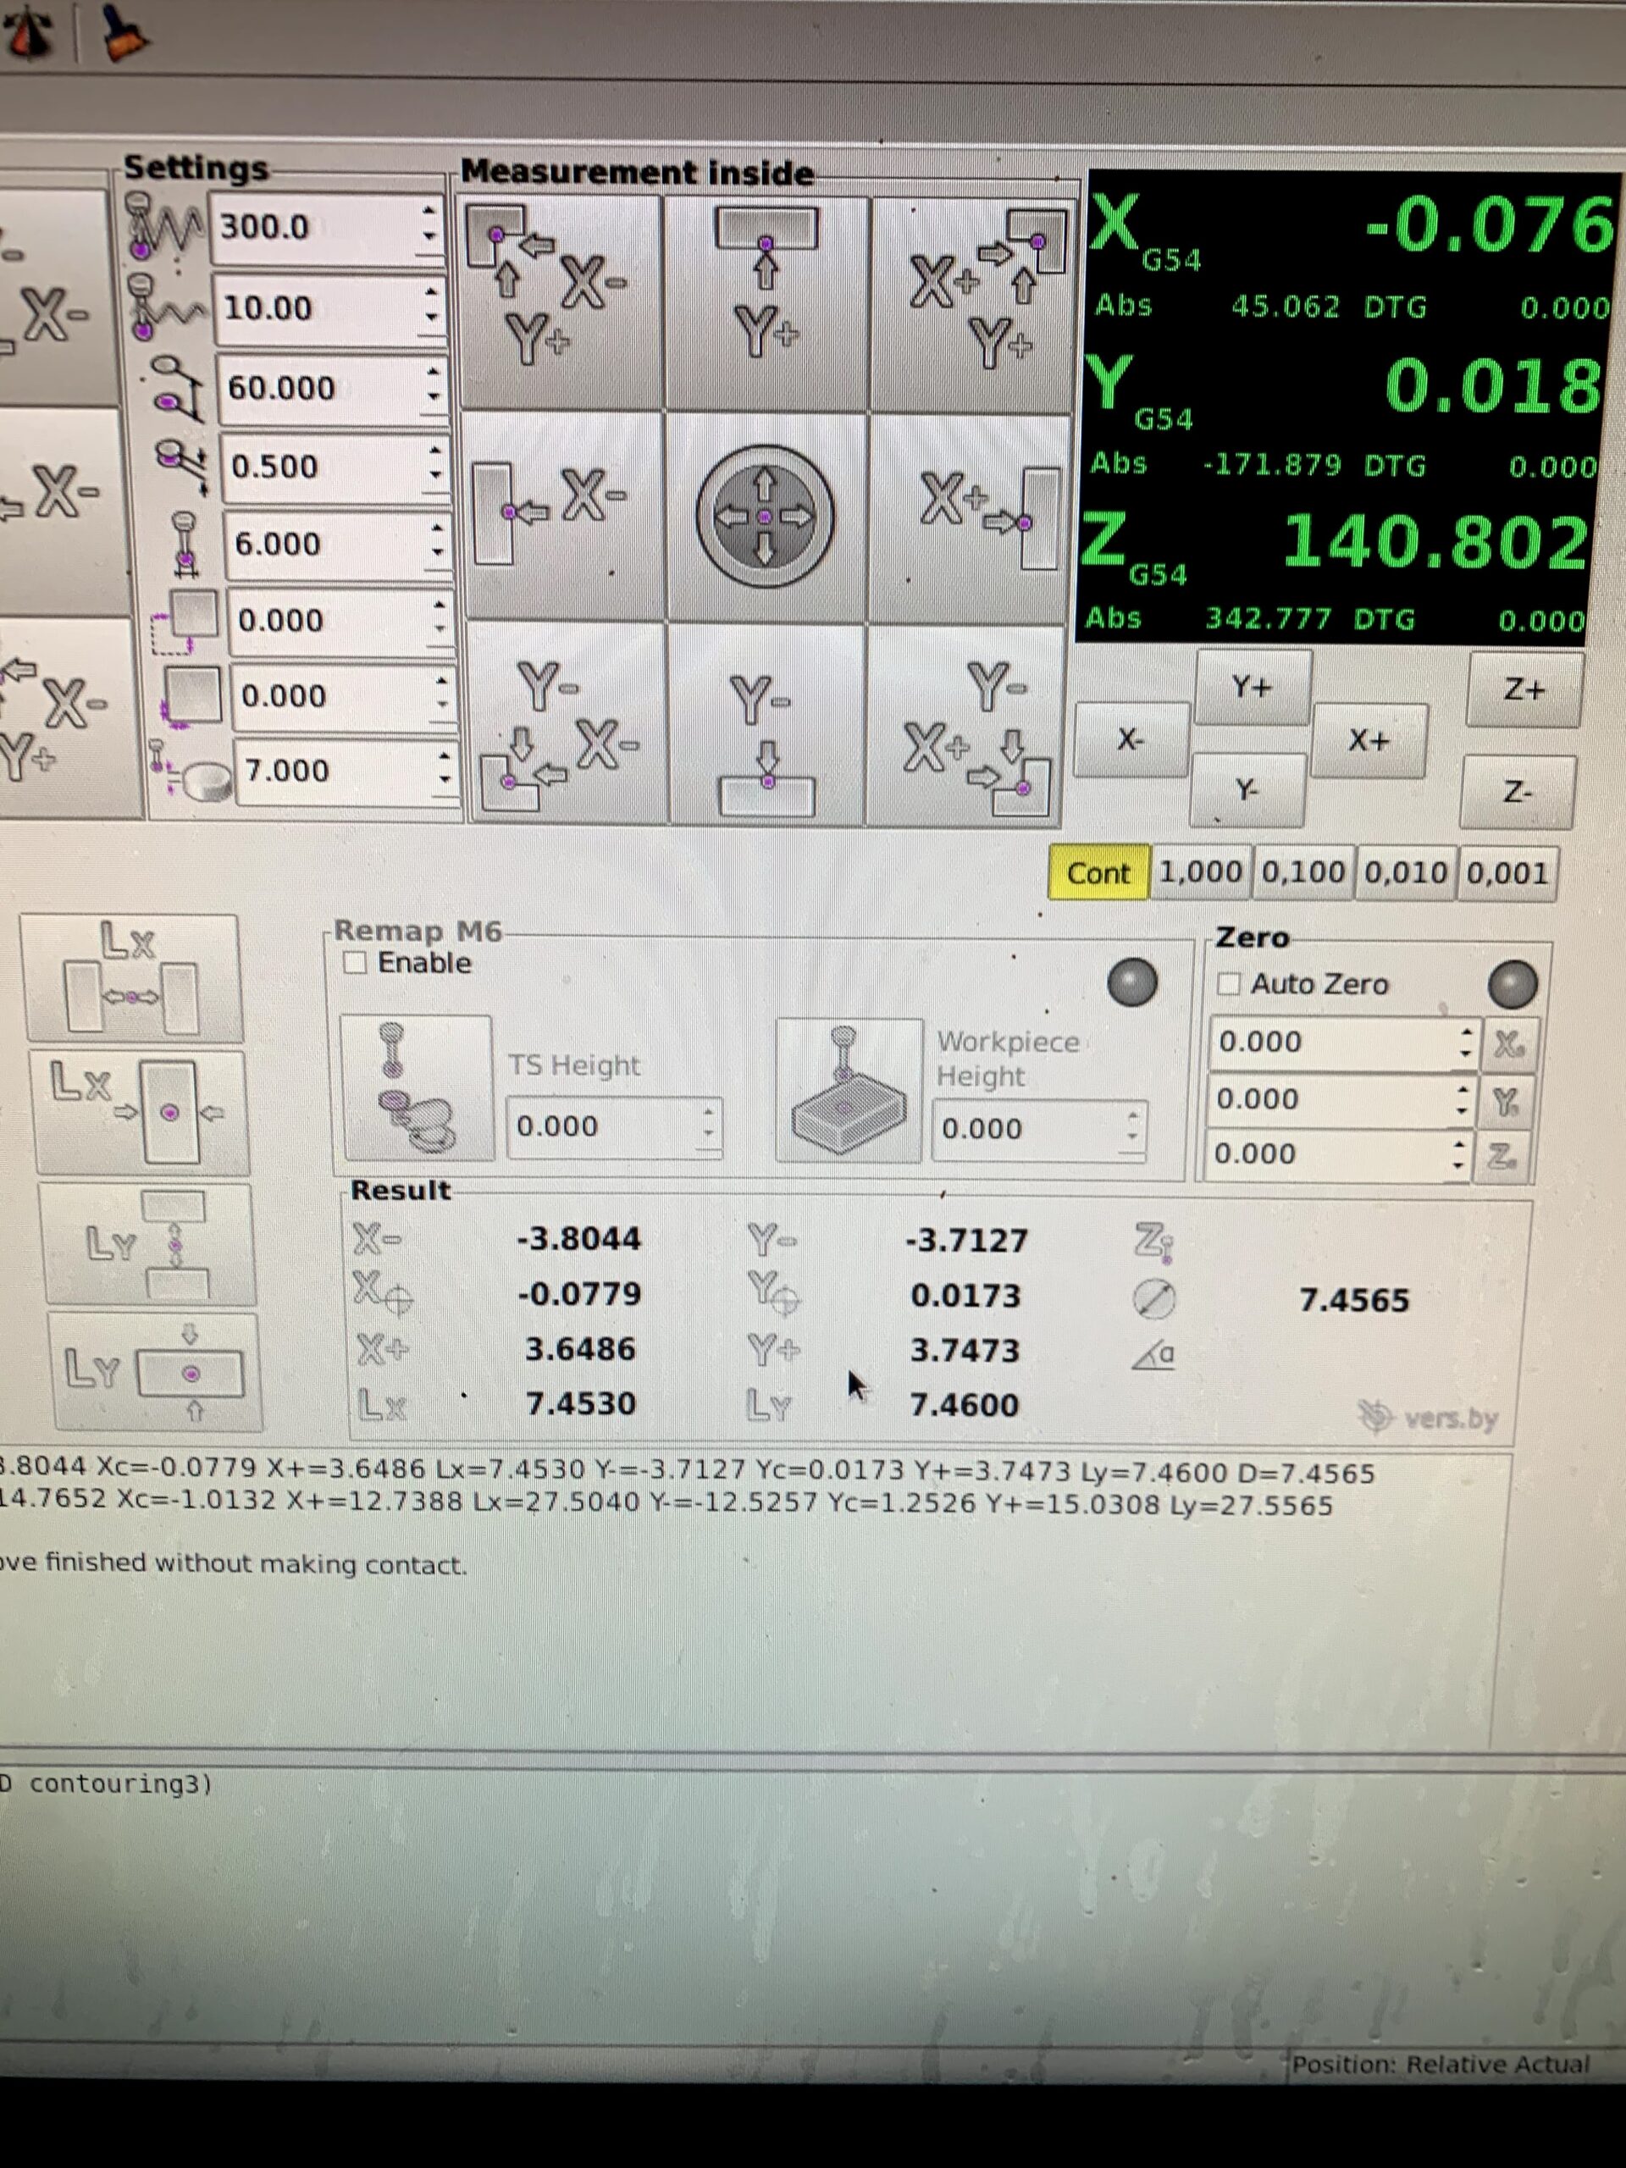Toggle the Auto Zero checkbox
This screenshot has width=1626, height=2168.
pos(1229,983)
